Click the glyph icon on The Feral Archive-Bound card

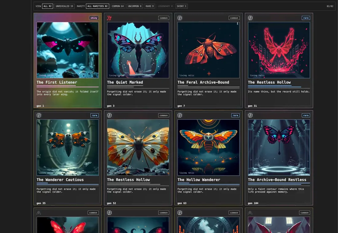pos(180,18)
